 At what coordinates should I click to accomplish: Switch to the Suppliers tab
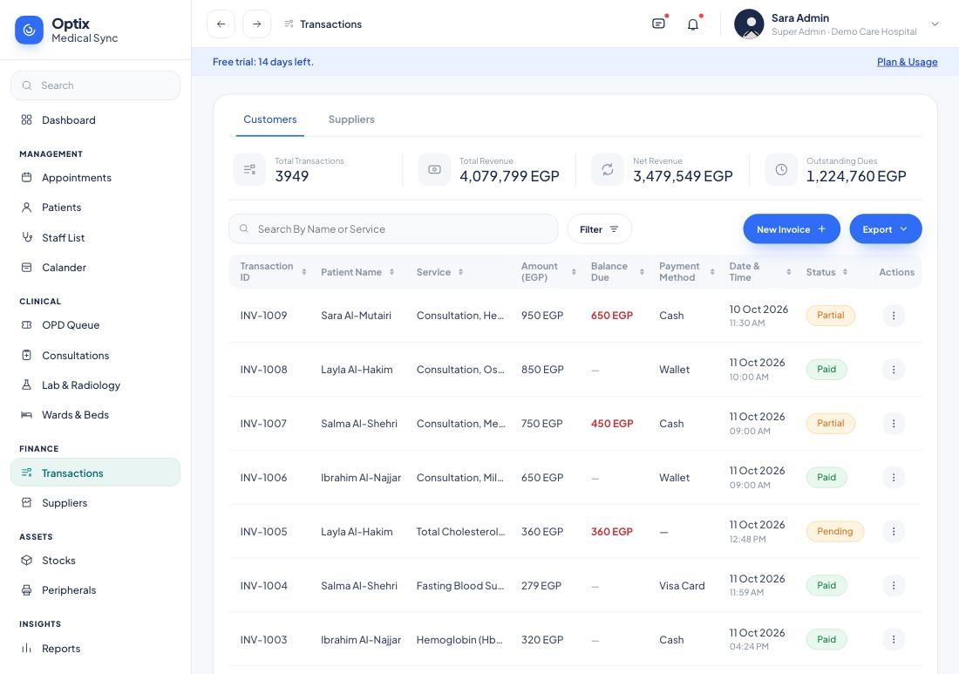click(x=351, y=119)
